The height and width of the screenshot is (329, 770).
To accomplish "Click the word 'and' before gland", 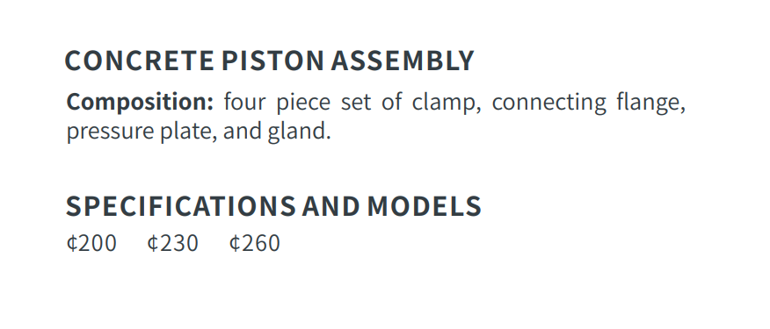I will pyautogui.click(x=242, y=132).
